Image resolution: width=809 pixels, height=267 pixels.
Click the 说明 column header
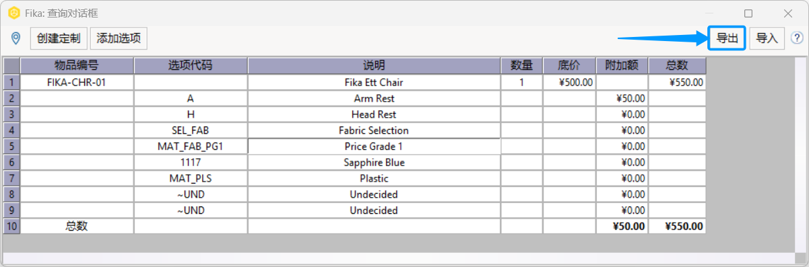click(x=374, y=65)
